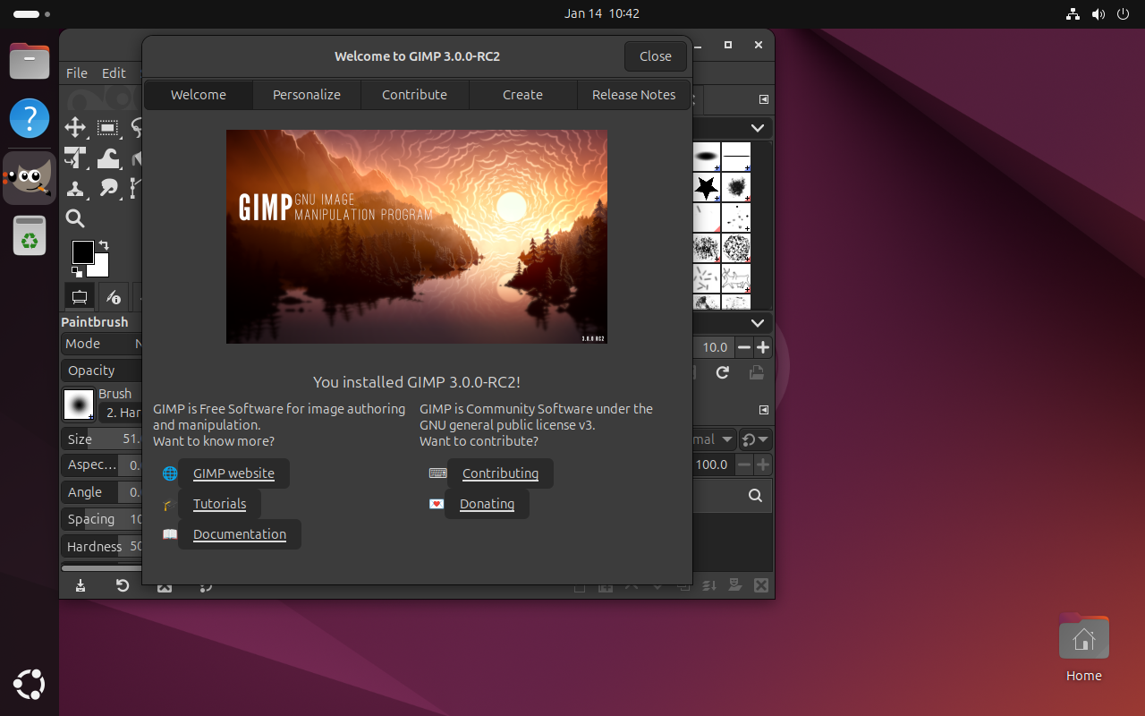Select the Rectangle Select tool
The height and width of the screenshot is (716, 1145).
click(108, 127)
